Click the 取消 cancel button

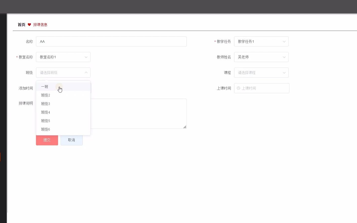(72, 140)
